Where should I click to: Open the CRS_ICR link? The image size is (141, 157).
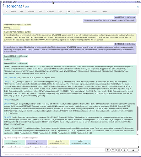coord(8,117)
